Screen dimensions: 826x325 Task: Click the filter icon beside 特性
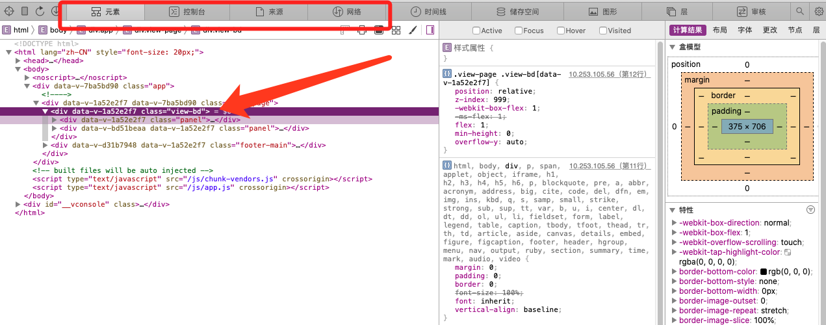point(810,210)
